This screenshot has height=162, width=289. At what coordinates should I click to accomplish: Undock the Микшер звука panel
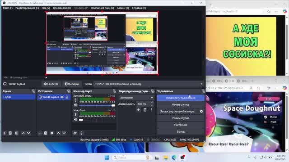(x=114, y=91)
